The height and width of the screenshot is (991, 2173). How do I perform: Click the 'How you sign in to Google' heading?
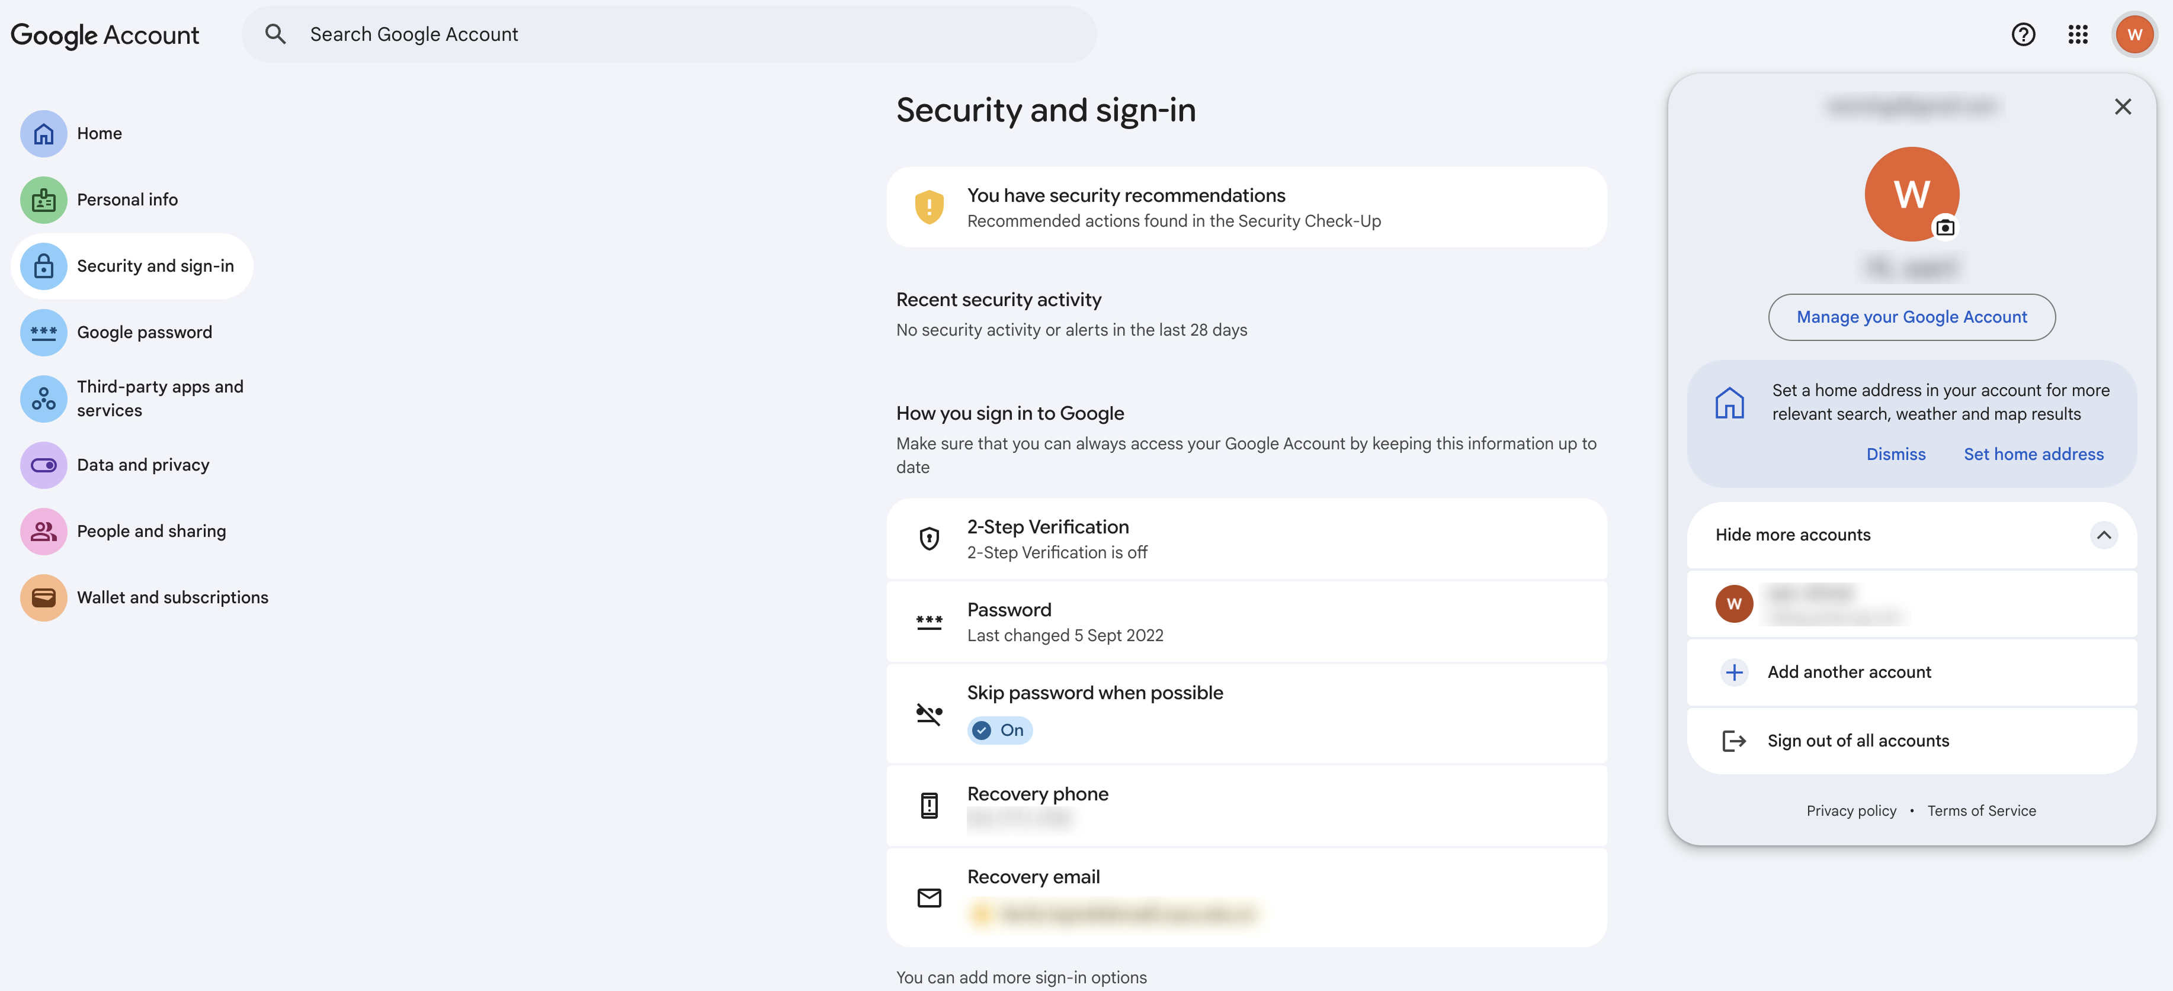click(x=1009, y=414)
